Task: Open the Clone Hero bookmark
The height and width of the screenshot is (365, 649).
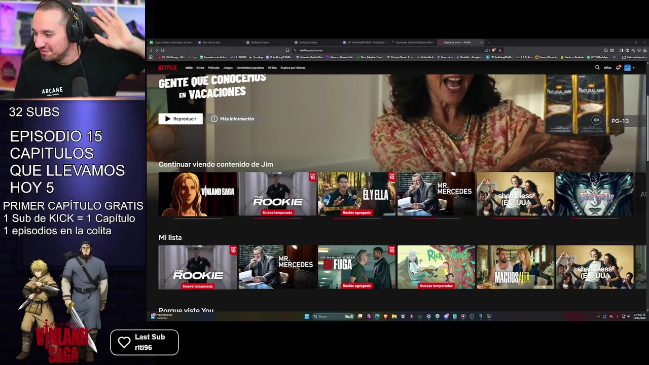Action: pyautogui.click(x=445, y=57)
